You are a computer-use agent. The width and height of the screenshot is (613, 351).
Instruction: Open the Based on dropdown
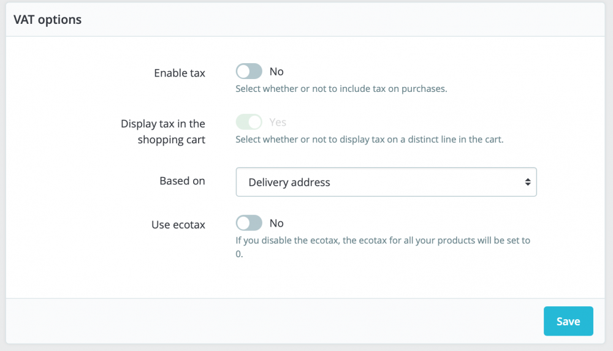point(386,182)
